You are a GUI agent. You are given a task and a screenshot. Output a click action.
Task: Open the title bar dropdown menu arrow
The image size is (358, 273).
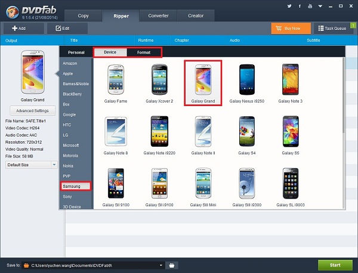tap(320, 7)
